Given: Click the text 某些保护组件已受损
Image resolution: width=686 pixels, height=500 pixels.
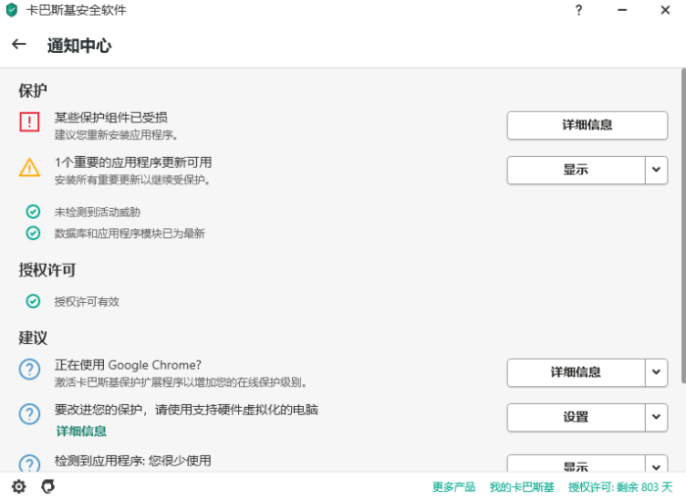Looking at the screenshot, I should click(x=111, y=118).
